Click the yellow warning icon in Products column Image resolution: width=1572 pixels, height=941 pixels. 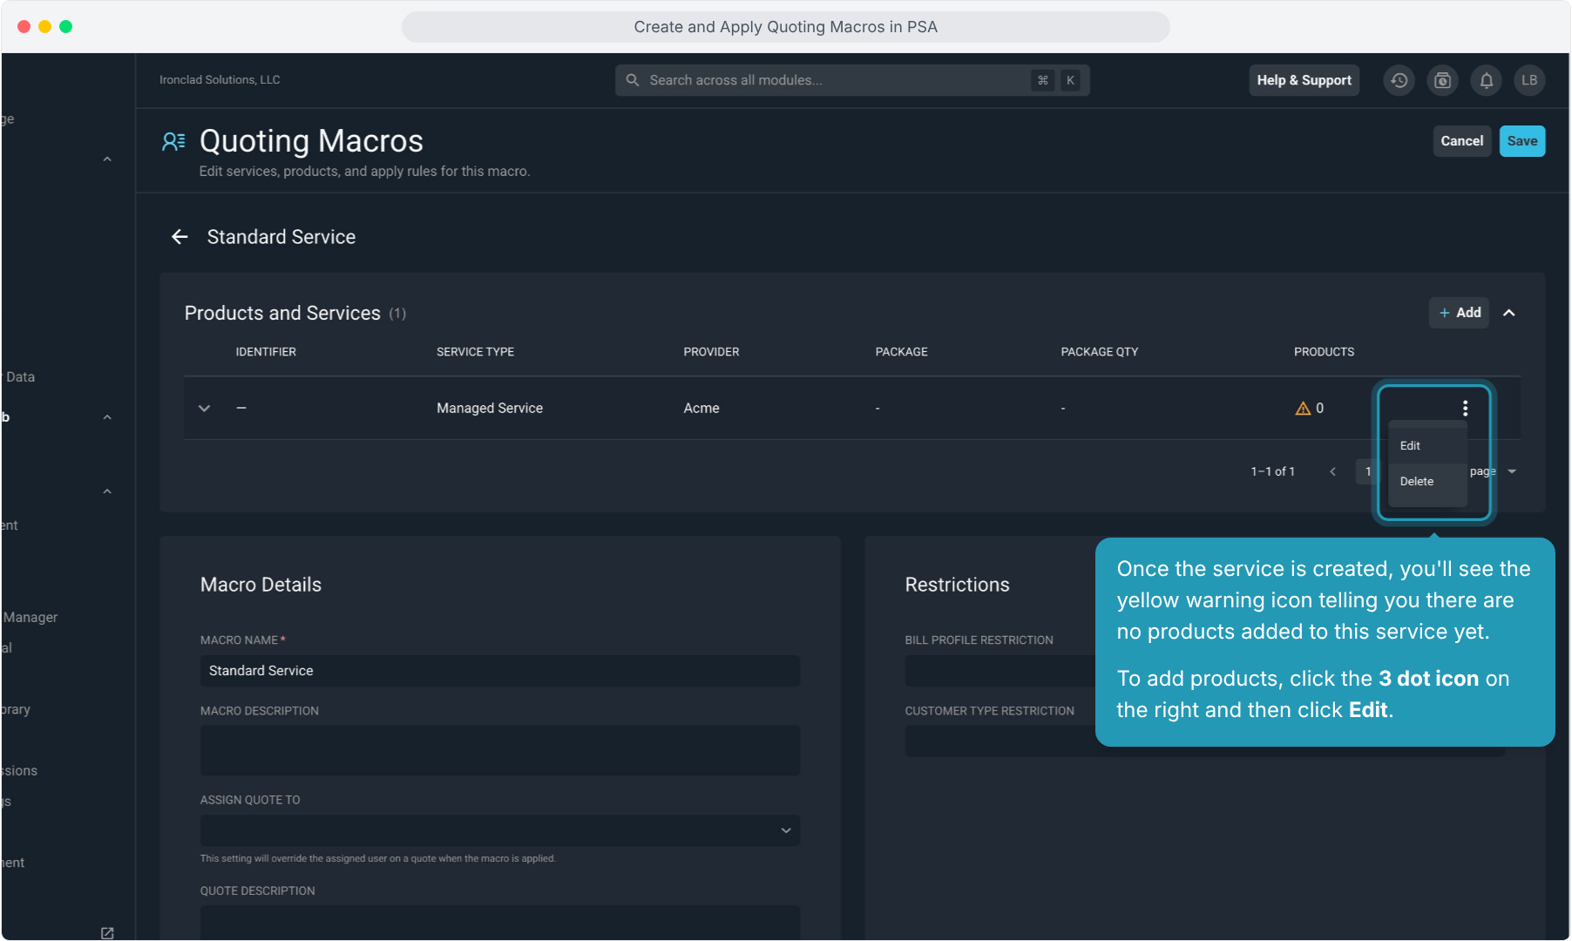(1303, 408)
